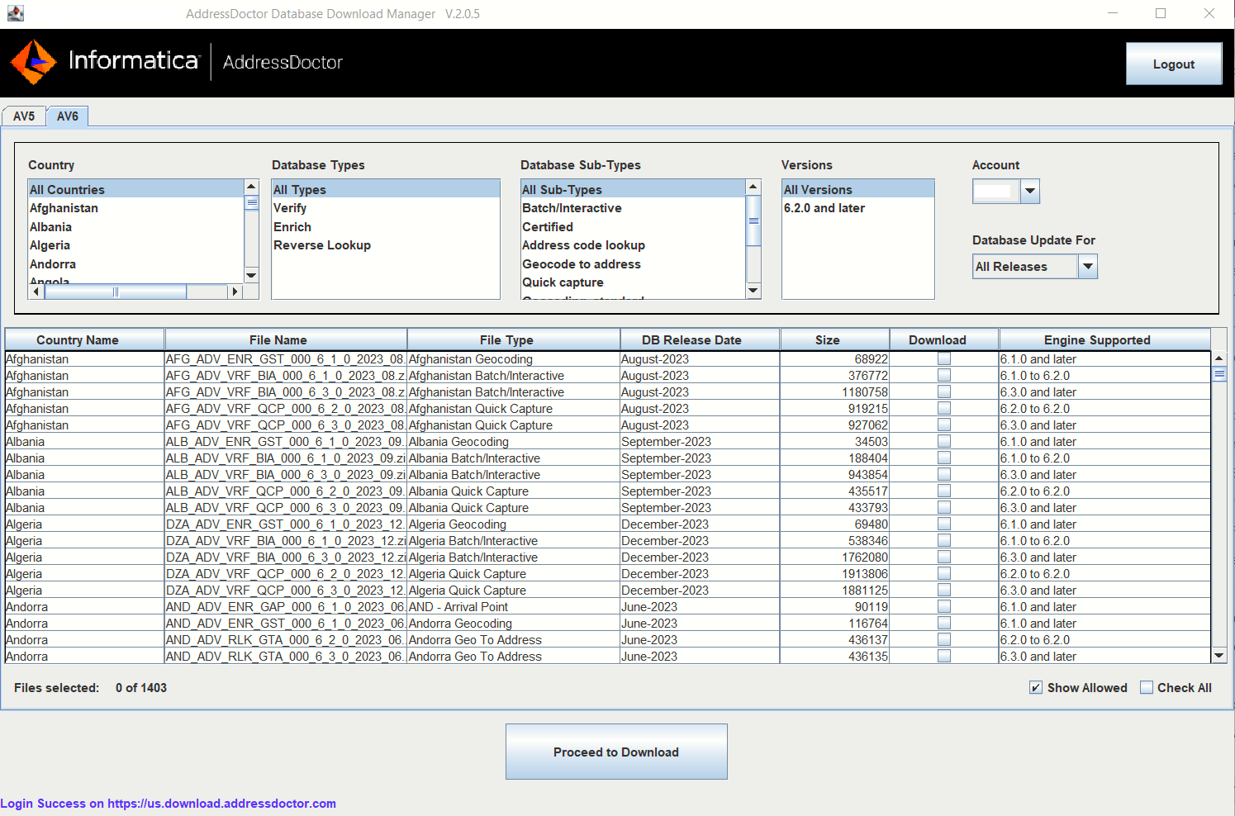Click the Informatica logo icon
Viewport: 1235px width, 816px height.
tap(33, 62)
